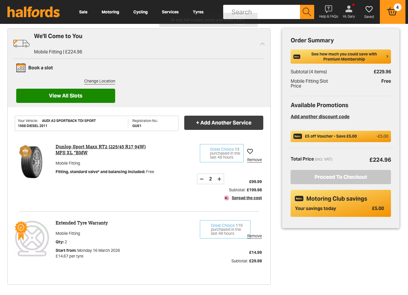Click 'AUDI A3 SPORTBACK TDI SPORT' vehicle text
The image size is (408, 295).
coord(69,121)
